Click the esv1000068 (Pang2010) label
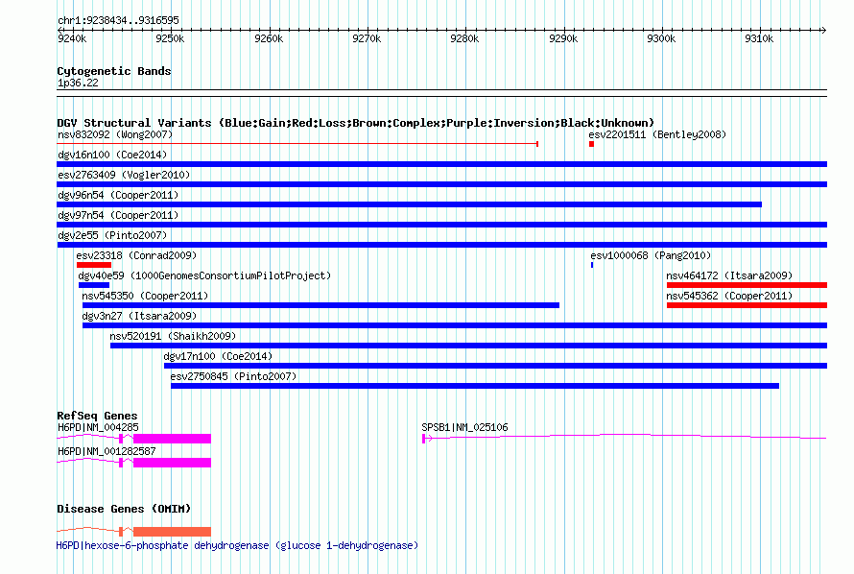Screen dimensions: 854x574 point(651,255)
